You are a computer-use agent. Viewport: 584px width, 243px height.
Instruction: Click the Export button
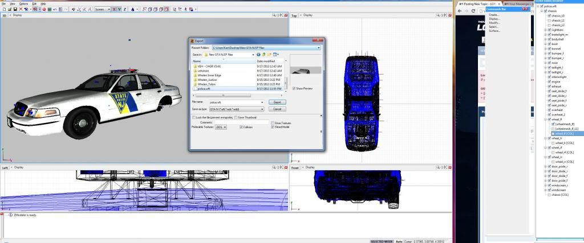(x=276, y=102)
